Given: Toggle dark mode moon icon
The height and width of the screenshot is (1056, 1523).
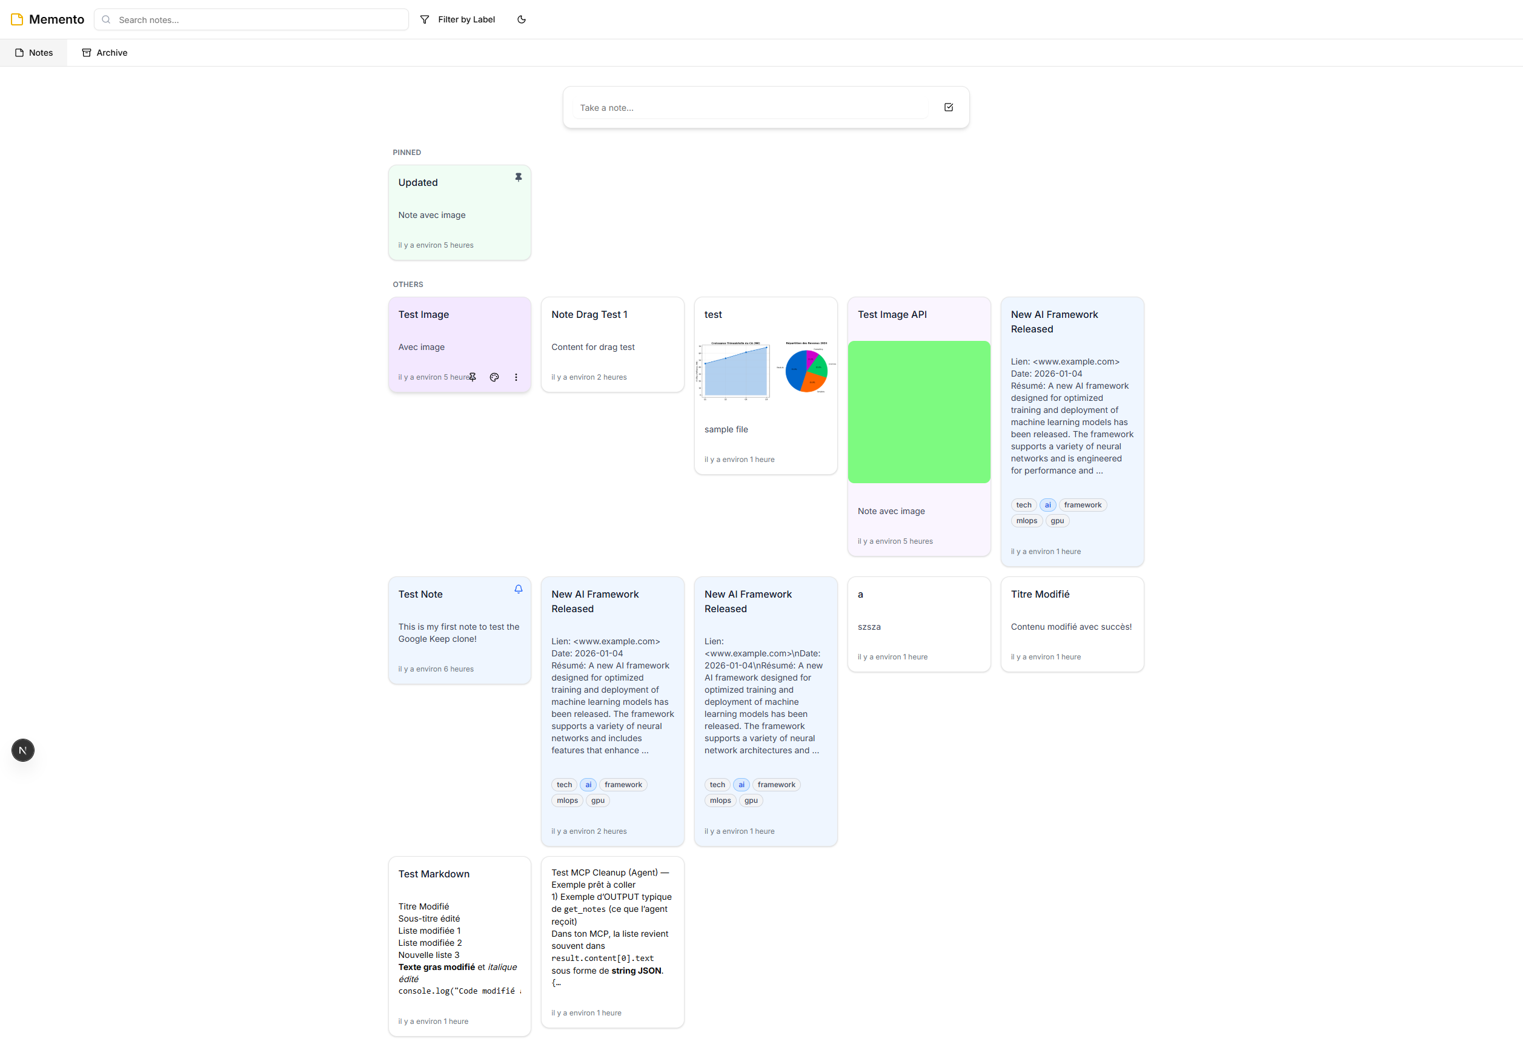Looking at the screenshot, I should click(x=522, y=20).
